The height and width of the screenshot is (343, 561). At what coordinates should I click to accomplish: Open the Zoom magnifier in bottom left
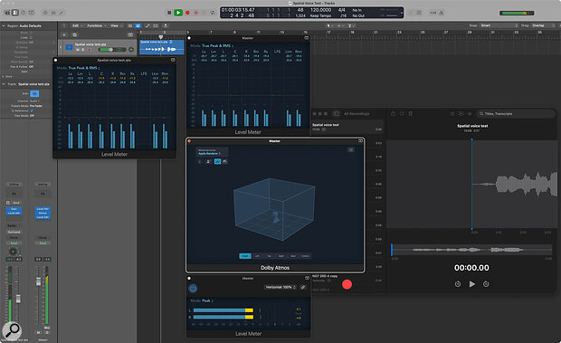12,331
